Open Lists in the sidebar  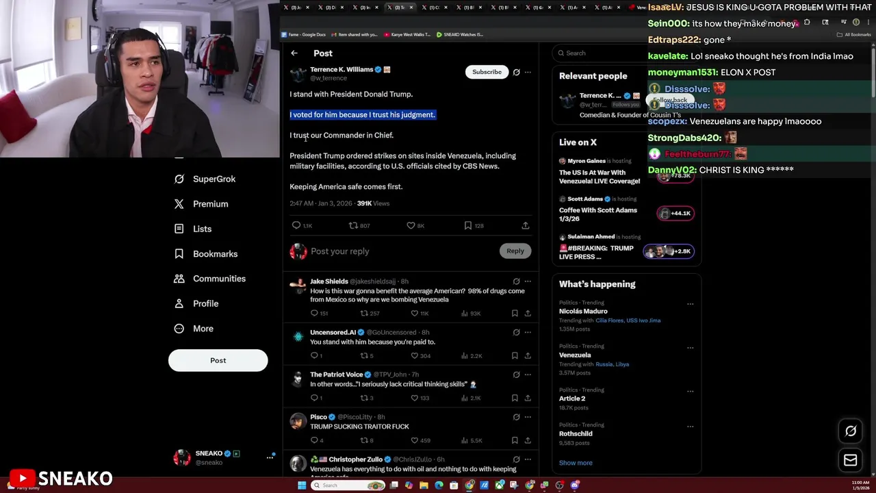[x=193, y=229]
